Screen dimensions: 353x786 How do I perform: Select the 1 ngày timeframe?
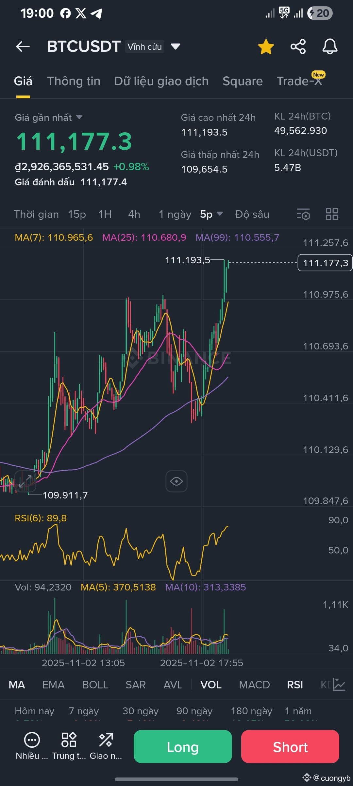click(x=175, y=214)
